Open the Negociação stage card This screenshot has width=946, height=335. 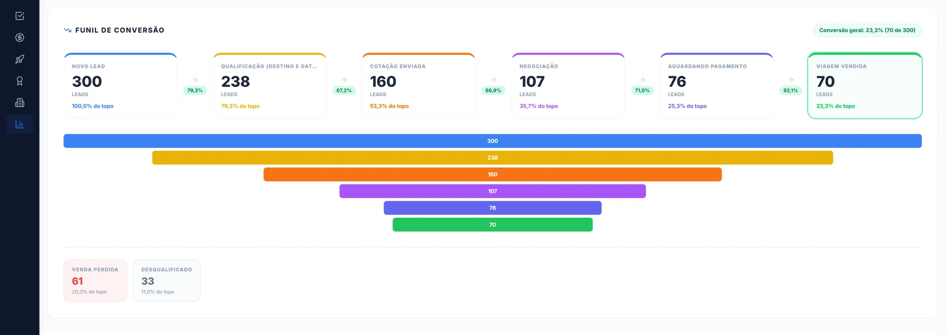tap(568, 86)
